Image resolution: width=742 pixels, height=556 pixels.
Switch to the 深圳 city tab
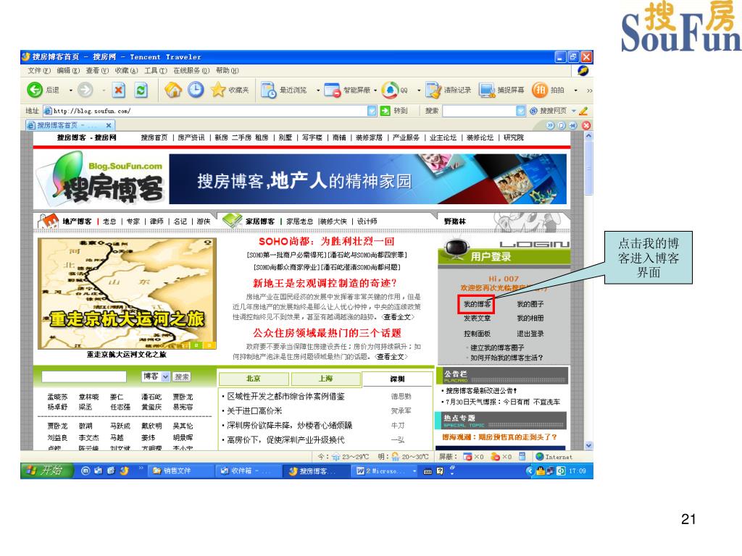397,379
